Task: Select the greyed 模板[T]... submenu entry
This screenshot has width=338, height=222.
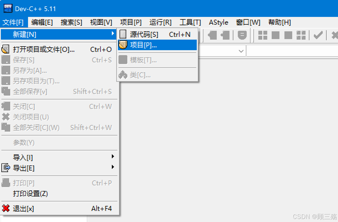Action: (x=157, y=60)
